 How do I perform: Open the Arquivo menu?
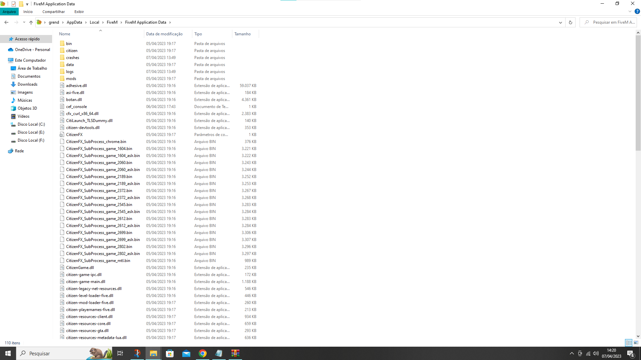pyautogui.click(x=9, y=12)
